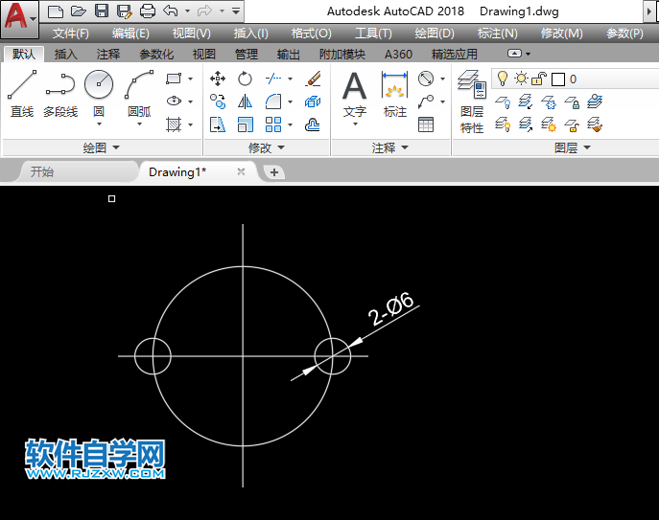The image size is (659, 520).
Task: Click the new drawing tab plus button
Action: (274, 172)
